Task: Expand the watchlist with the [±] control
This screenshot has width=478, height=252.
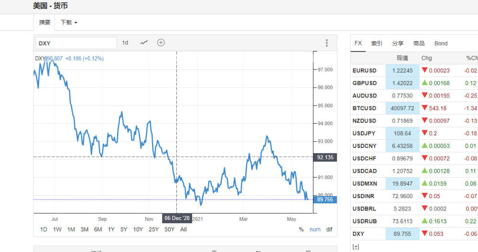Action: 356,247
